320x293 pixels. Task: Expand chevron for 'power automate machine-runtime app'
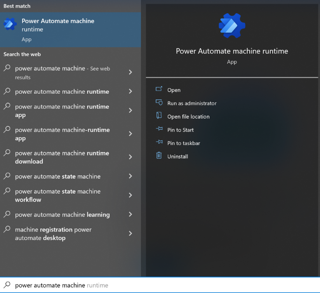[130, 134]
